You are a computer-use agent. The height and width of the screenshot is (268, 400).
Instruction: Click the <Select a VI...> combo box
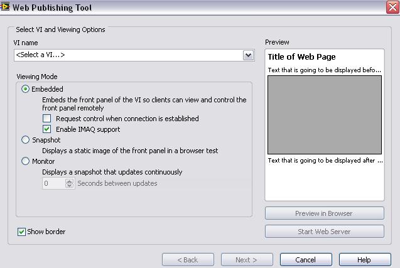pyautogui.click(x=134, y=55)
